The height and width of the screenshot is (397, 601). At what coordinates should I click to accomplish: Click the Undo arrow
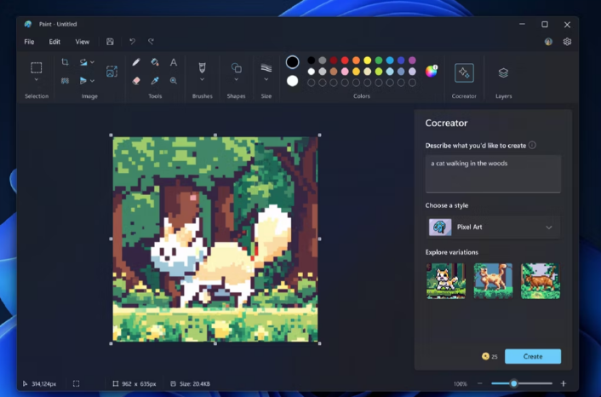[132, 42]
